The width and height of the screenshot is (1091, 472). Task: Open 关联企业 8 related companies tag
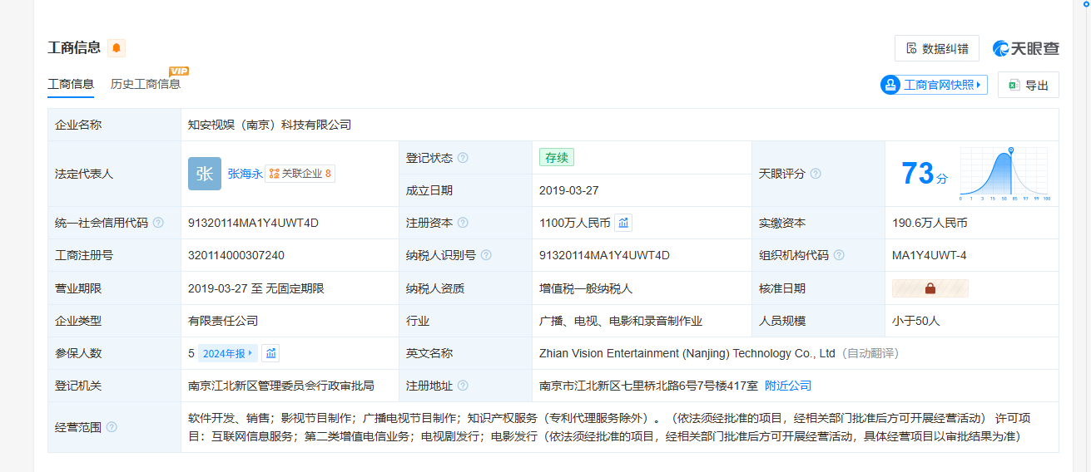pyautogui.click(x=300, y=174)
